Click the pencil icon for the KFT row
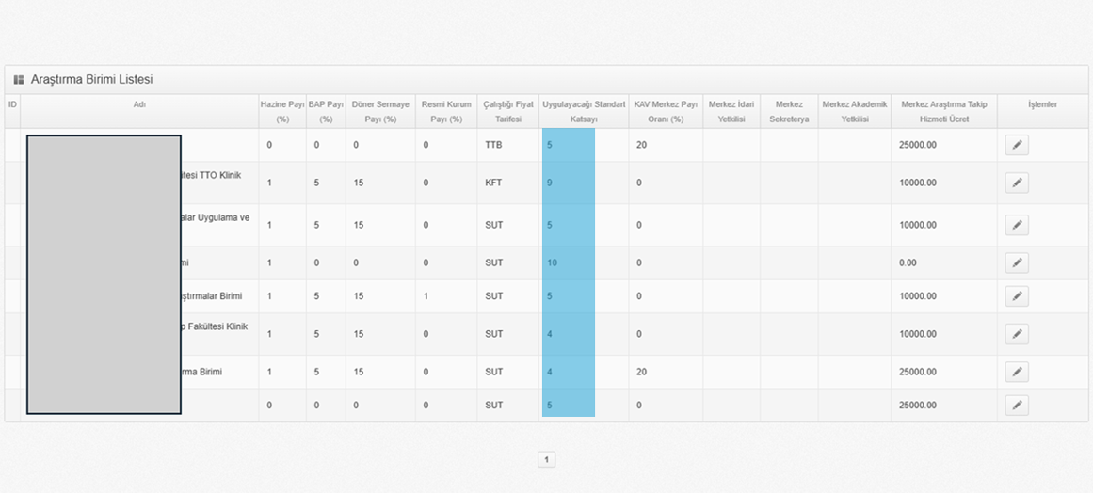Image resolution: width=1093 pixels, height=493 pixels. click(x=1016, y=183)
